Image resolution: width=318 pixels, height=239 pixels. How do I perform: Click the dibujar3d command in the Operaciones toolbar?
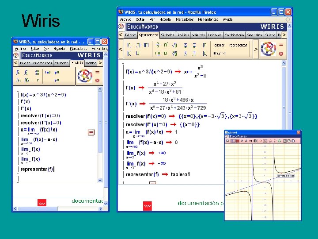click(219, 54)
